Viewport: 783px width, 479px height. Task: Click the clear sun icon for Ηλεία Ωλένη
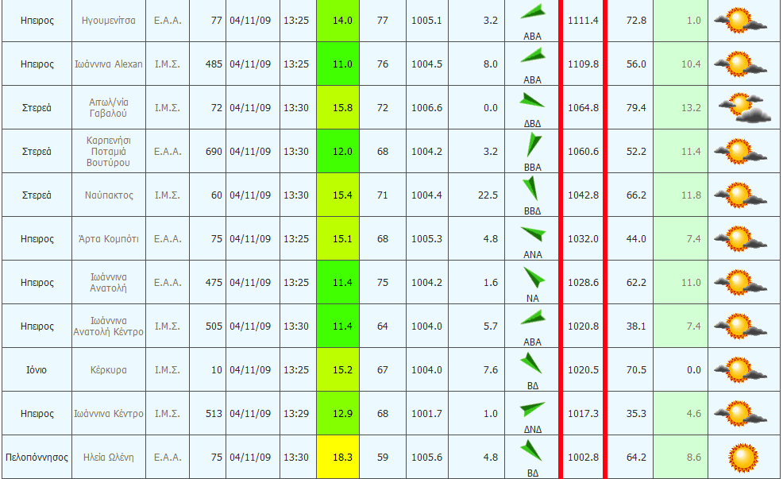(x=742, y=457)
